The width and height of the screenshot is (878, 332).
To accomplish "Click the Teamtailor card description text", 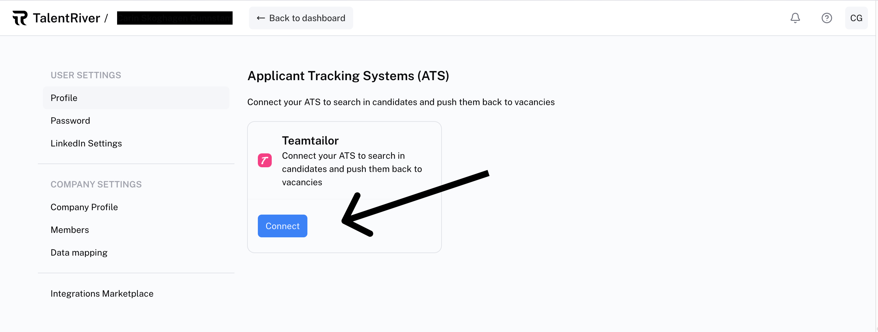I will tap(351, 169).
